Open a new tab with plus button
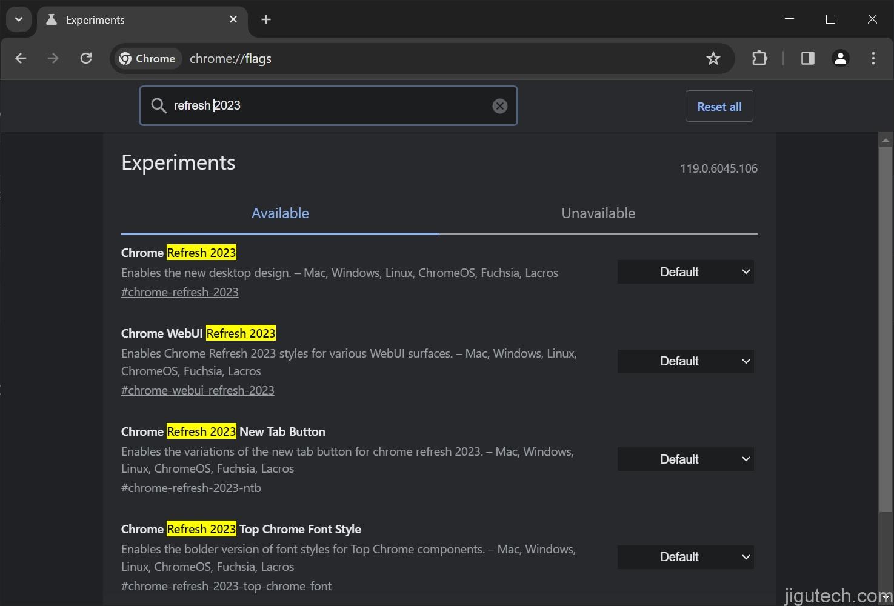The image size is (894, 606). (x=265, y=19)
